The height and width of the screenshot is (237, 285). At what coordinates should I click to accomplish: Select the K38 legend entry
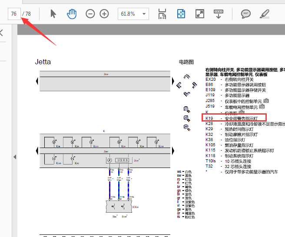[x=225, y=140]
